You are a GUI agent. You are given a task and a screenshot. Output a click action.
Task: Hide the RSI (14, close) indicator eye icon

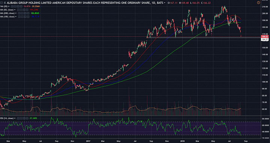click(18, 118)
